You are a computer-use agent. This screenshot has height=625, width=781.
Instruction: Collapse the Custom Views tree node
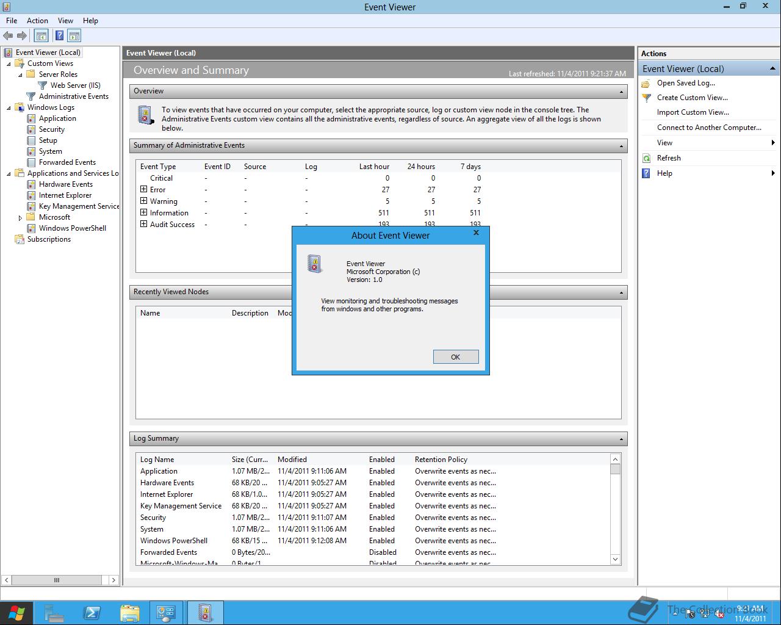pyautogui.click(x=9, y=63)
